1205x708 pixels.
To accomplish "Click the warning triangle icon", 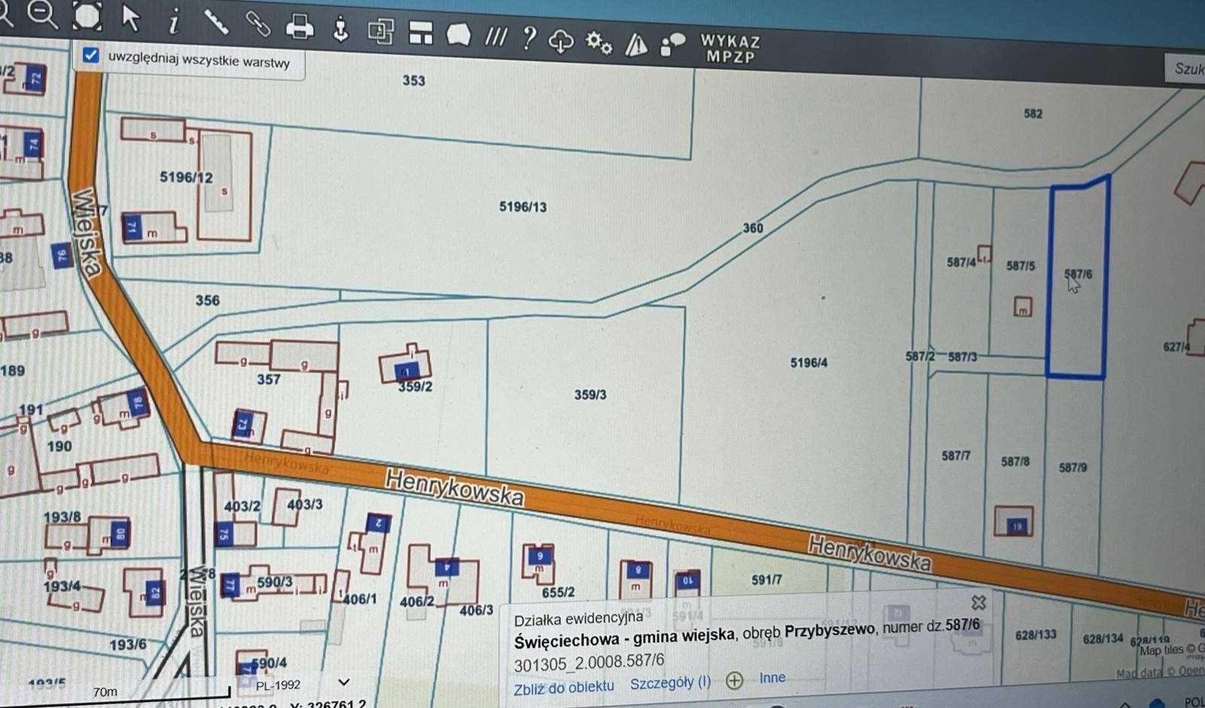I will tap(636, 44).
